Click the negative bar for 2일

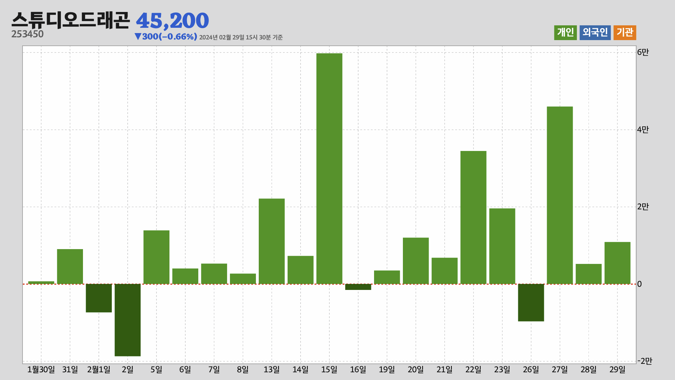(x=128, y=320)
